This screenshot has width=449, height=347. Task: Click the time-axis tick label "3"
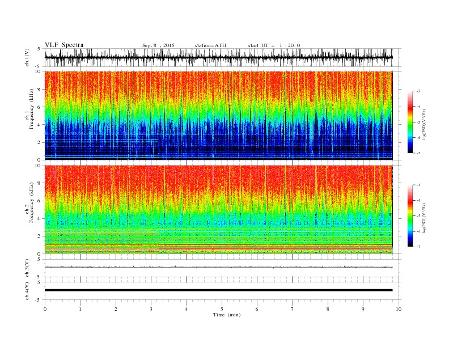151,309
